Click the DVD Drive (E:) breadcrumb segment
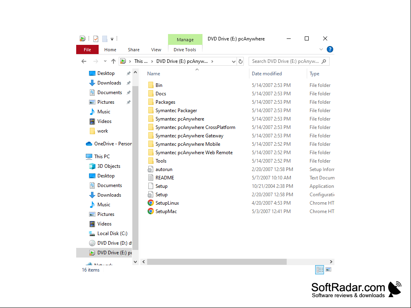The height and width of the screenshot is (308, 411). click(x=182, y=61)
